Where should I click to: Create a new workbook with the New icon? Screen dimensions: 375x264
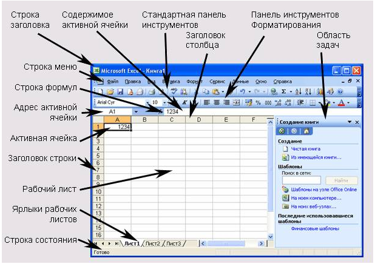click(x=100, y=92)
